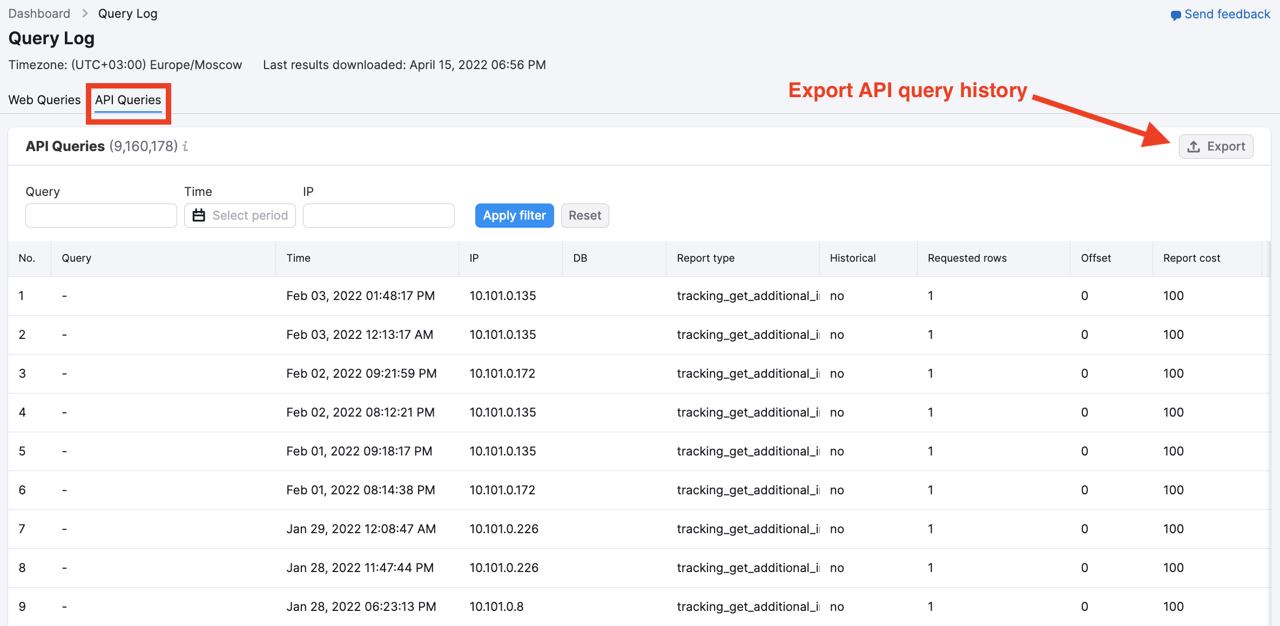
Task: Export the API query history
Action: pos(1216,146)
